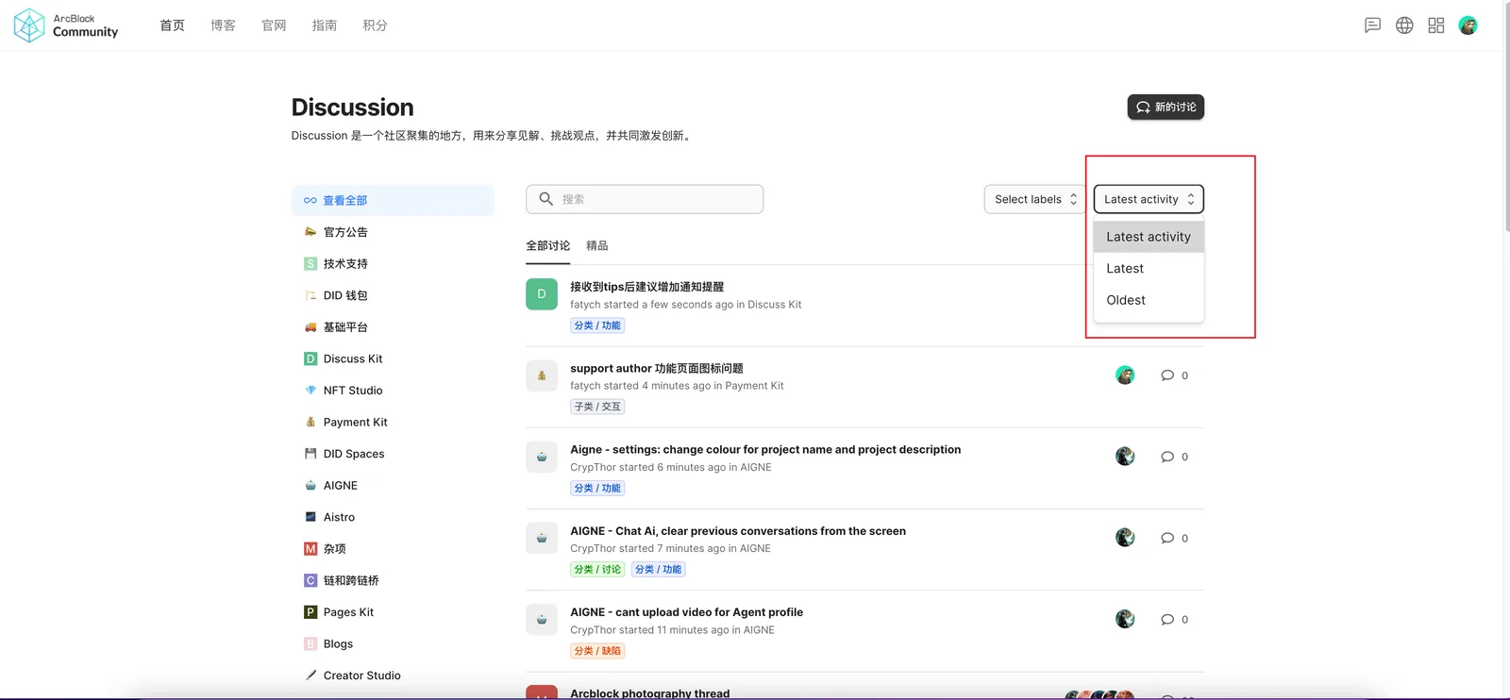Open the apps grid icon
This screenshot has width=1510, height=700.
tap(1436, 25)
